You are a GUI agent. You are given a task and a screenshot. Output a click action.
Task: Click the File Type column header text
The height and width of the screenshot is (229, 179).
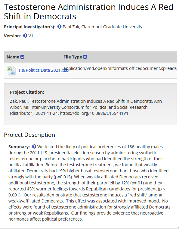point(73,57)
